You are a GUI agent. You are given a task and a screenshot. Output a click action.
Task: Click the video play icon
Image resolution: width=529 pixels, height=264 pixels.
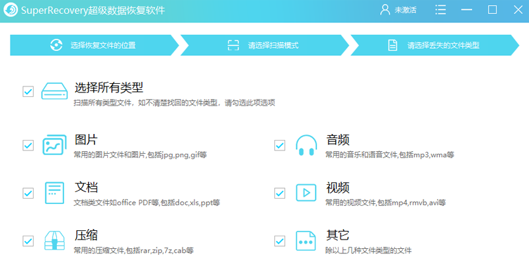point(306,193)
